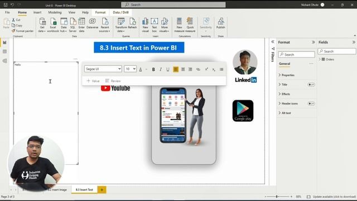
Task: Open the Help ribbon tab
Action: pos(85,12)
